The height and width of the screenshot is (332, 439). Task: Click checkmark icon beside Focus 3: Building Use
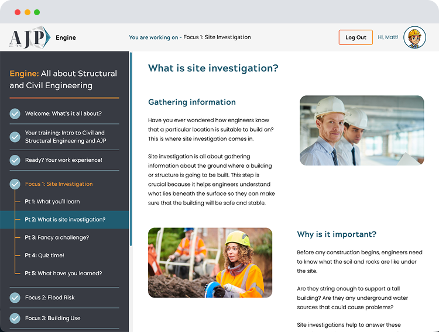(x=15, y=318)
